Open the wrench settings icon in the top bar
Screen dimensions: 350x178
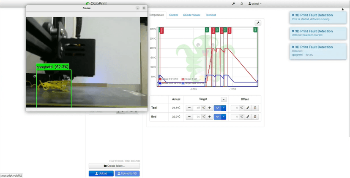pyautogui.click(x=233, y=4)
